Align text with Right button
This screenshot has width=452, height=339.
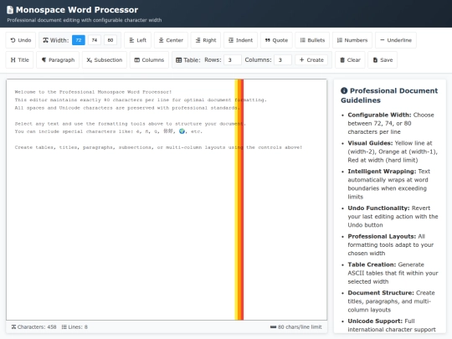206,40
